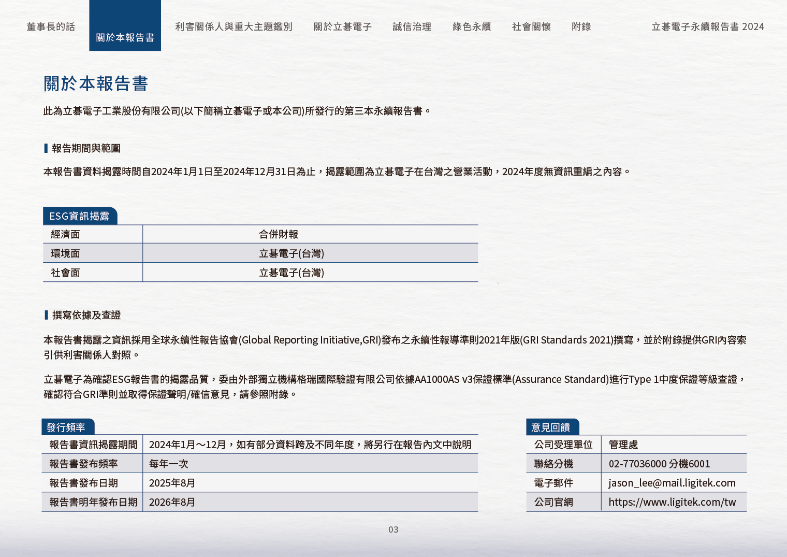Click the 報告書發布頻率 row label
The width and height of the screenshot is (787, 557).
[x=83, y=464]
